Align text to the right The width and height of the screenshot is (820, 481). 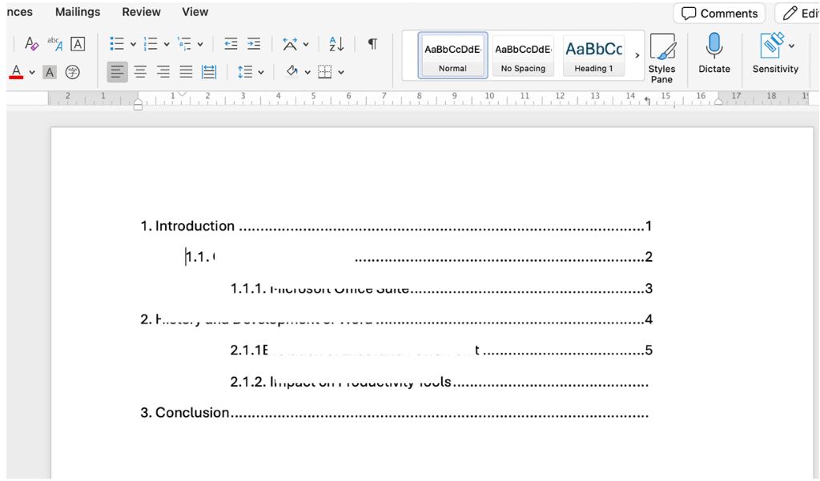click(x=163, y=72)
